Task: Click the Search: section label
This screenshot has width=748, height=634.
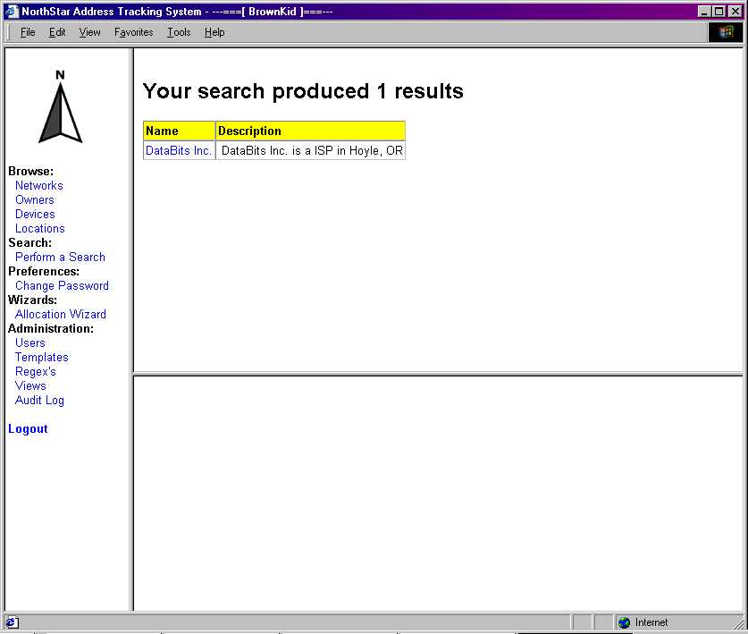Action: (x=30, y=242)
